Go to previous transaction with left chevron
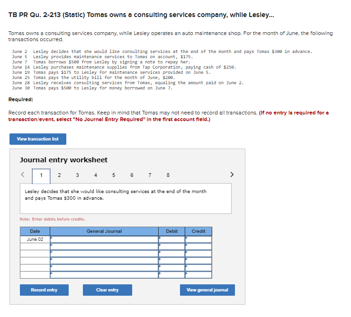The image size is (351, 317). (23, 175)
